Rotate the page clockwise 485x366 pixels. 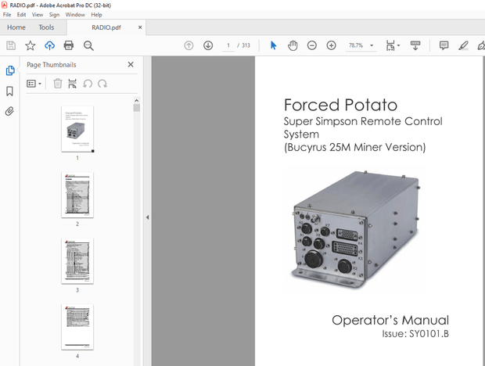pyautogui.click(x=102, y=84)
